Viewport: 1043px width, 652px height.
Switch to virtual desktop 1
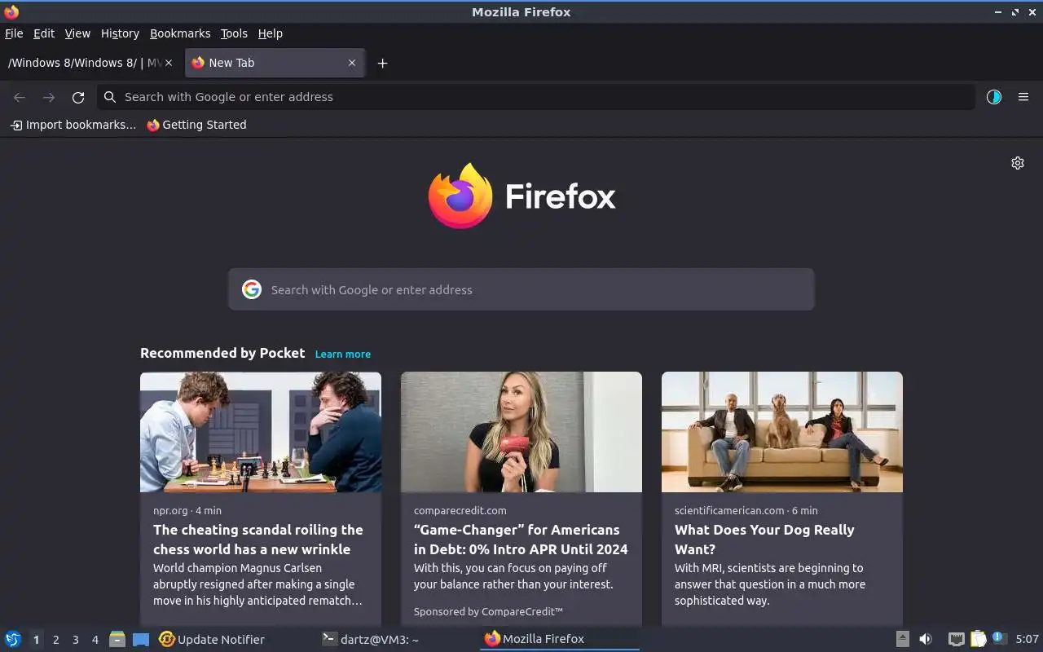36,640
